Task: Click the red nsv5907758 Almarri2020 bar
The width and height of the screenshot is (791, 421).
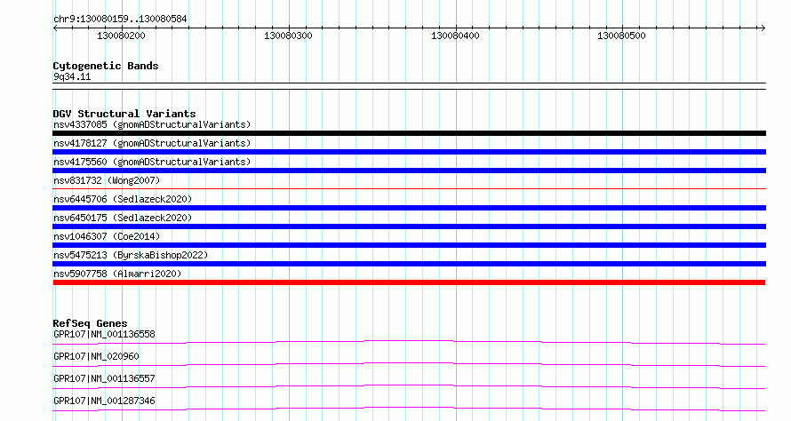Action: click(409, 282)
